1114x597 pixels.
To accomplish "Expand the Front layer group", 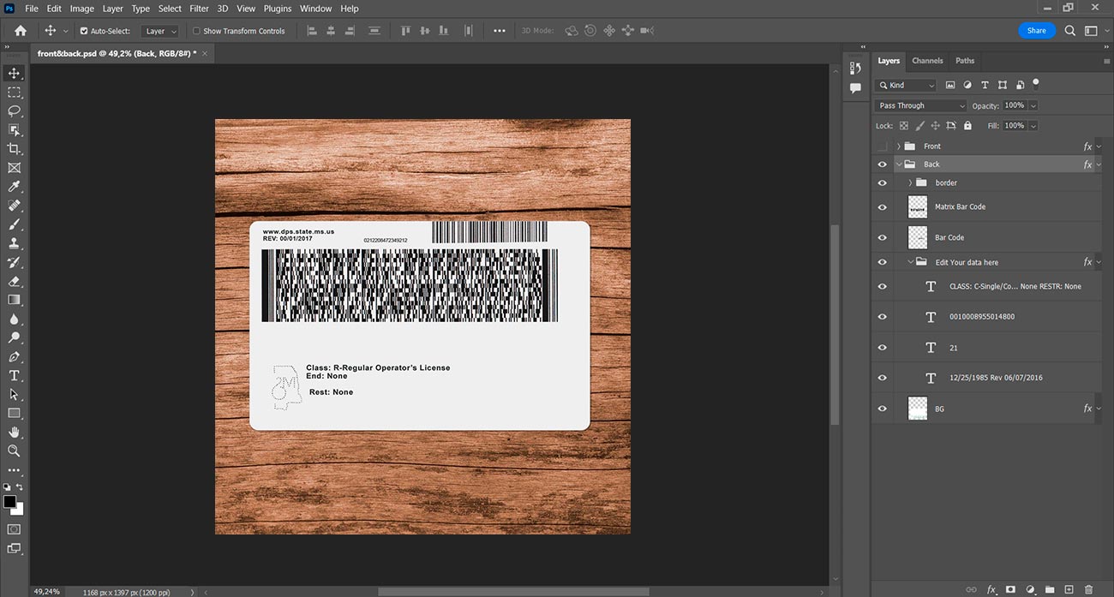I will [x=898, y=146].
